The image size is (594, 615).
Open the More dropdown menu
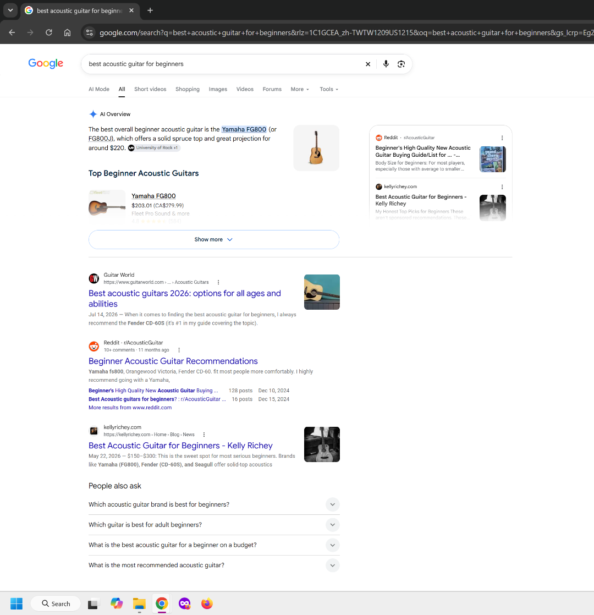[x=300, y=89]
